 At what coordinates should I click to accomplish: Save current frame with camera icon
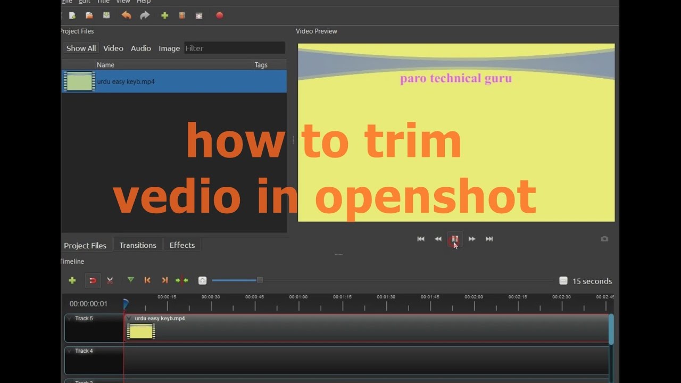pyautogui.click(x=604, y=239)
